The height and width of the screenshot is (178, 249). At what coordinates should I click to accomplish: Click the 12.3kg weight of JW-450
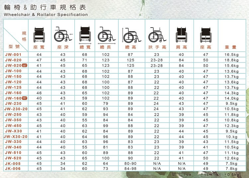pyautogui.click(x=231, y=126)
